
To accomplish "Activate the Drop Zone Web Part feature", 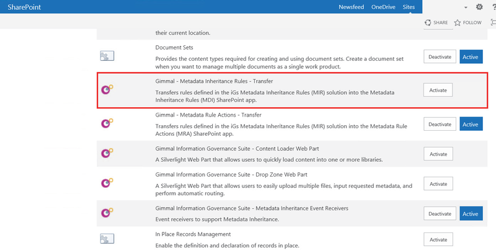I will pyautogui.click(x=438, y=184).
